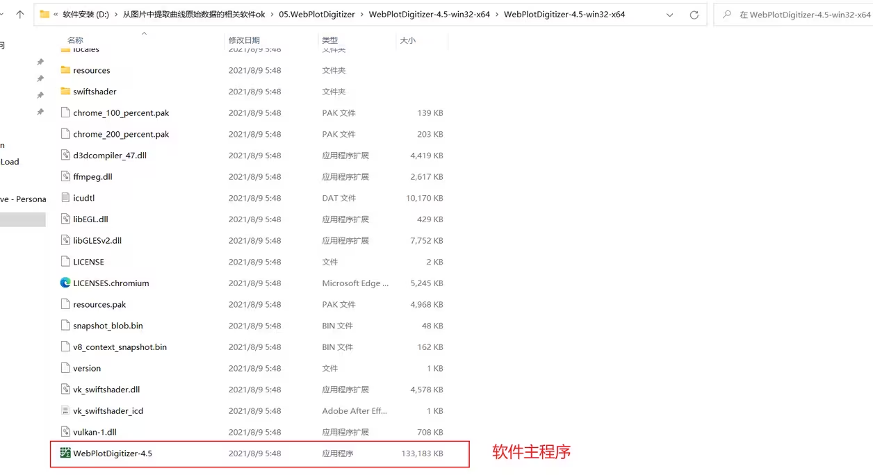Select the vk_swiftshader_icd file name

click(x=108, y=410)
